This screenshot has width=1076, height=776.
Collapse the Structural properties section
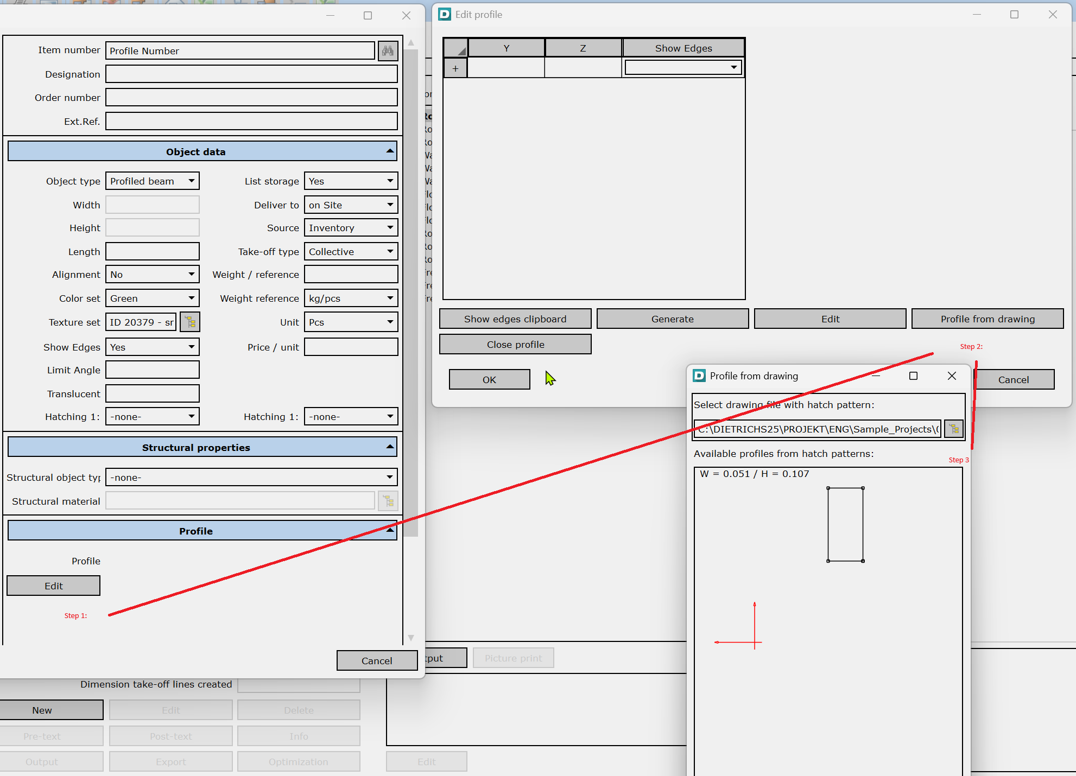(x=390, y=447)
